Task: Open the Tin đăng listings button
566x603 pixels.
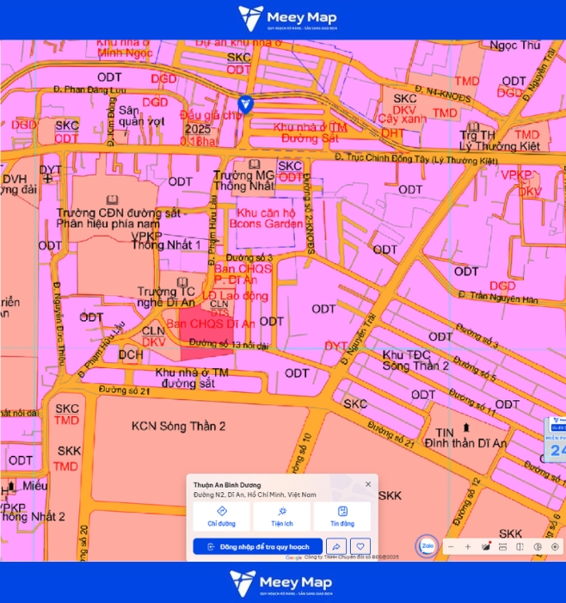Action: [x=342, y=516]
